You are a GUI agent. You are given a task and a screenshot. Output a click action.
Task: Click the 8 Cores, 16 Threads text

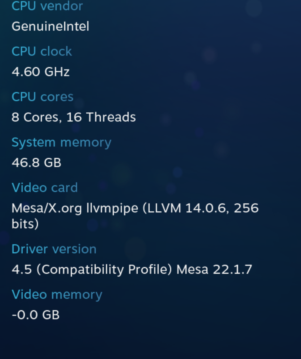(73, 117)
